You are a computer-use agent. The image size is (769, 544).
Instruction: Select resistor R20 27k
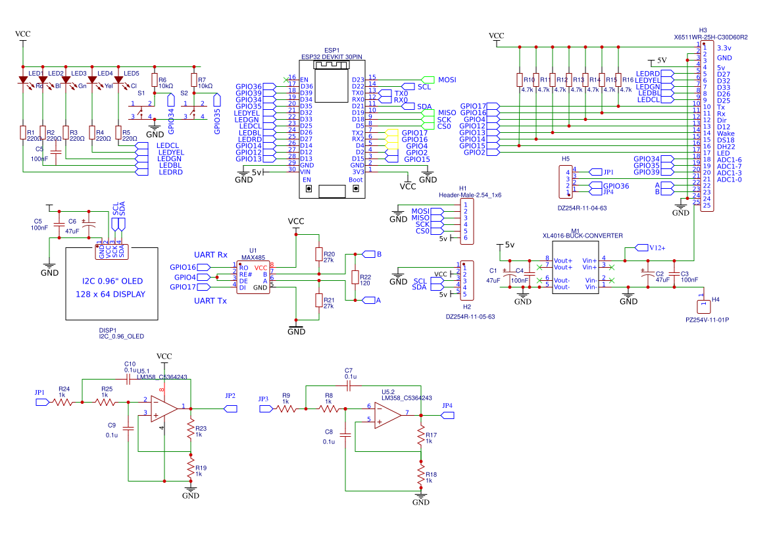[x=319, y=254]
